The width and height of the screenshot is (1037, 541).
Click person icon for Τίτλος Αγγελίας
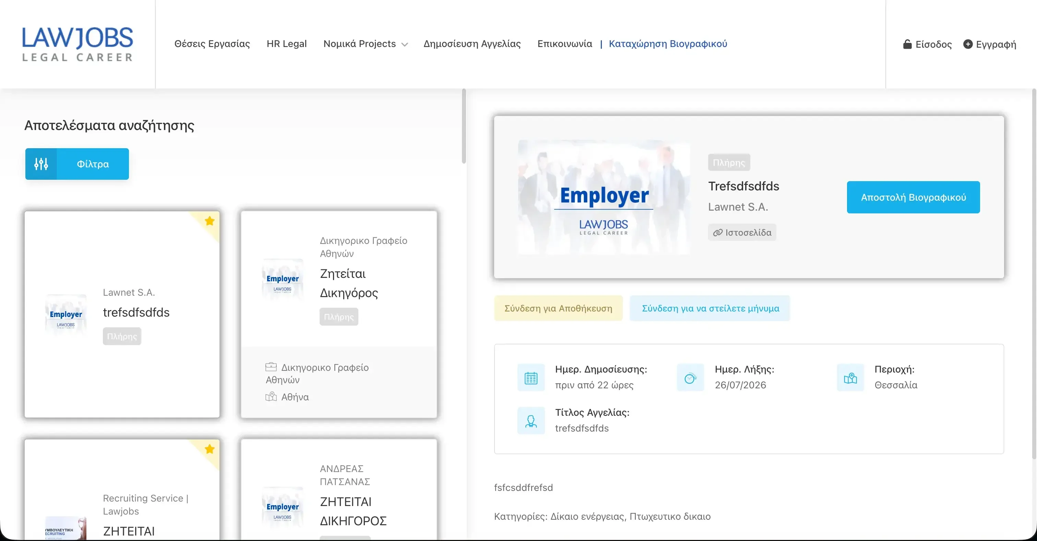point(531,421)
